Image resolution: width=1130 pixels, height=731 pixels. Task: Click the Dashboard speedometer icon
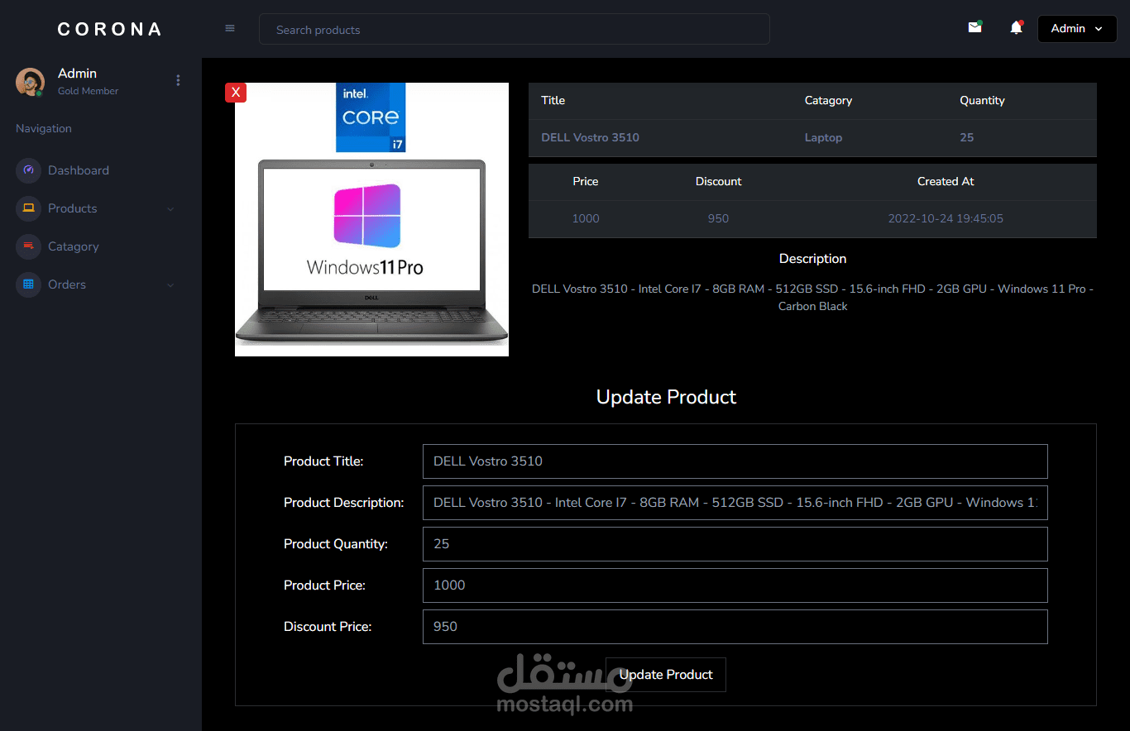28,170
